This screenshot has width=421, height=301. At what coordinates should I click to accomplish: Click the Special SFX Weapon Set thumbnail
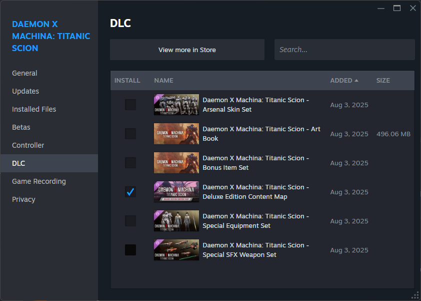click(x=176, y=250)
